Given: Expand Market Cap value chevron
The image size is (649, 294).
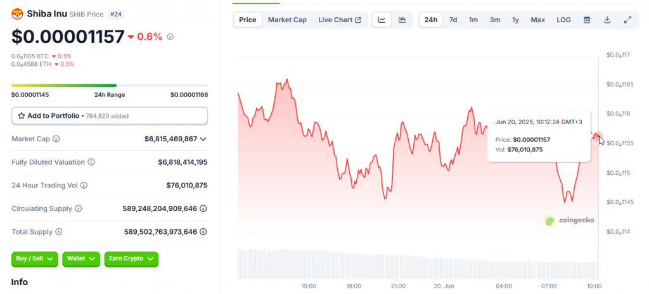Looking at the screenshot, I should tap(203, 139).
